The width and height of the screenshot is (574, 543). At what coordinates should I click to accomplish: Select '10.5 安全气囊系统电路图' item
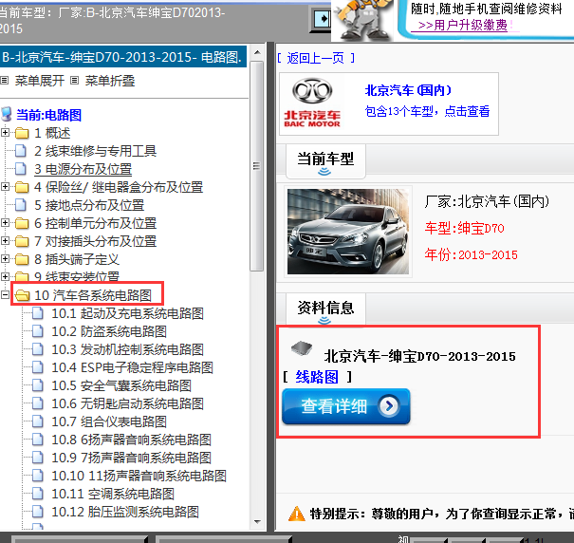pyautogui.click(x=121, y=385)
